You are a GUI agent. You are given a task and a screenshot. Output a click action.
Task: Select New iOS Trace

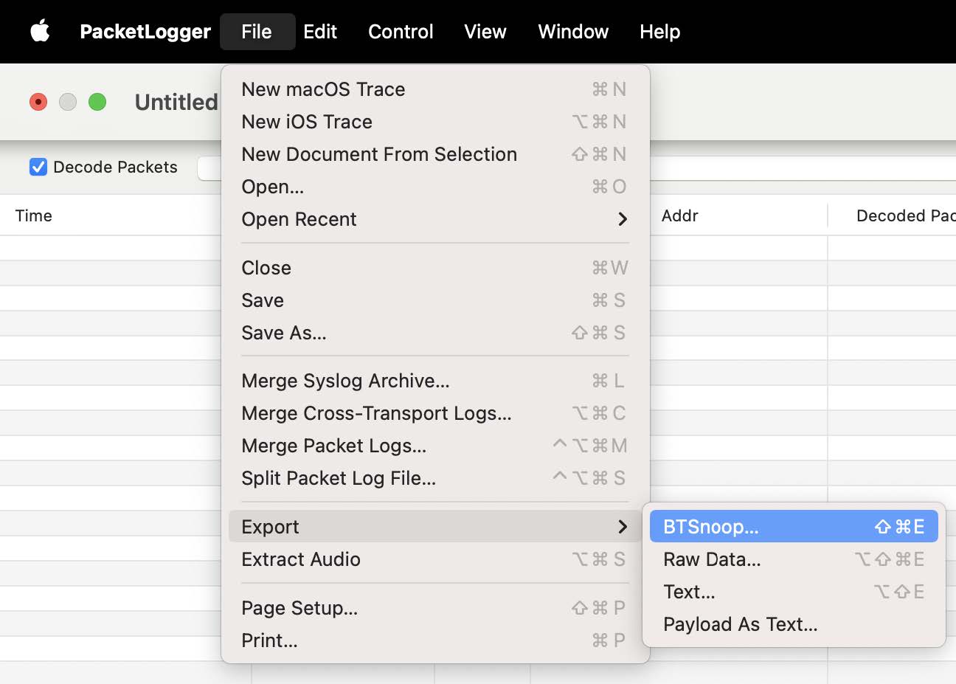307,121
